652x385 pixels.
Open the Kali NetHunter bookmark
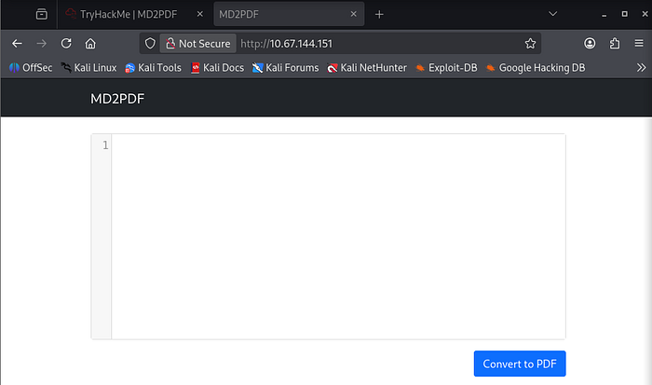point(367,67)
